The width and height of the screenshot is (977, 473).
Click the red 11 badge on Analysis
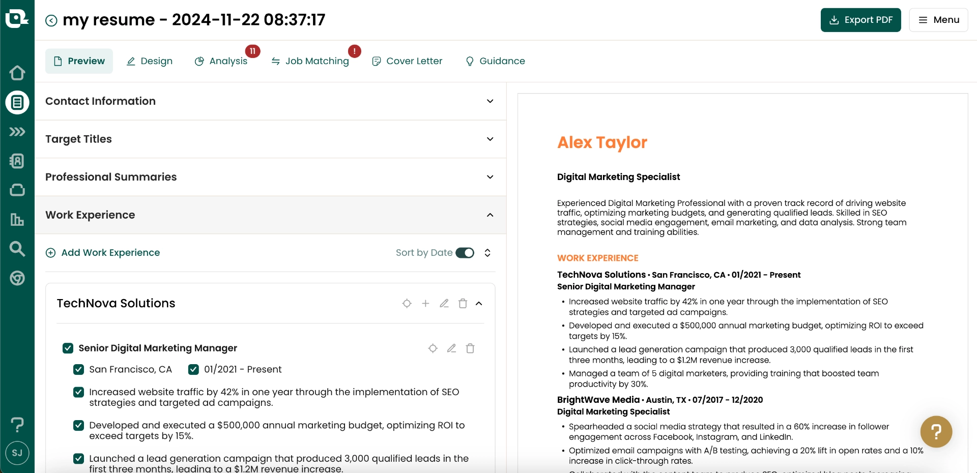pyautogui.click(x=252, y=51)
